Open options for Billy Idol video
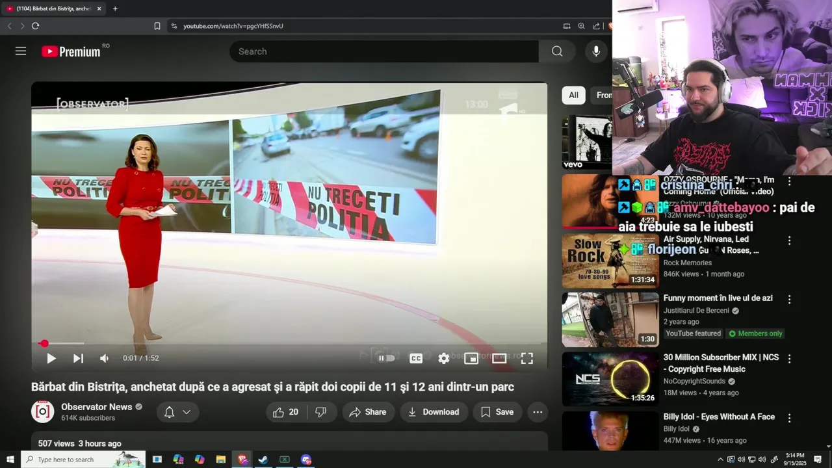Screen dimensions: 832x468 [790, 418]
